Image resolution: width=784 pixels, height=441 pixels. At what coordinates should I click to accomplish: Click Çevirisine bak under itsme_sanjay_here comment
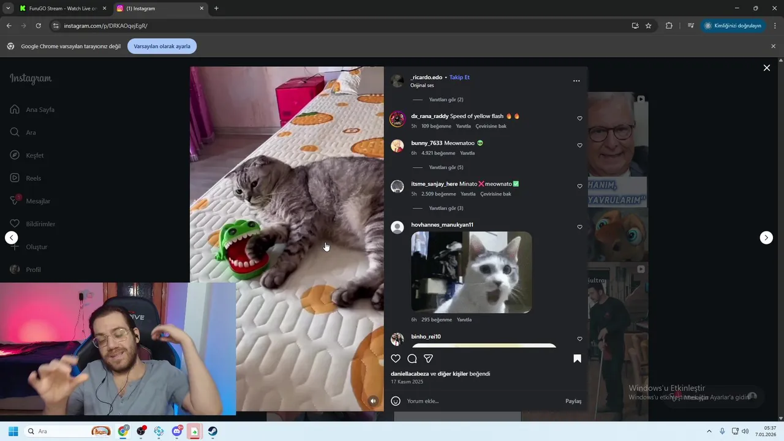click(496, 194)
